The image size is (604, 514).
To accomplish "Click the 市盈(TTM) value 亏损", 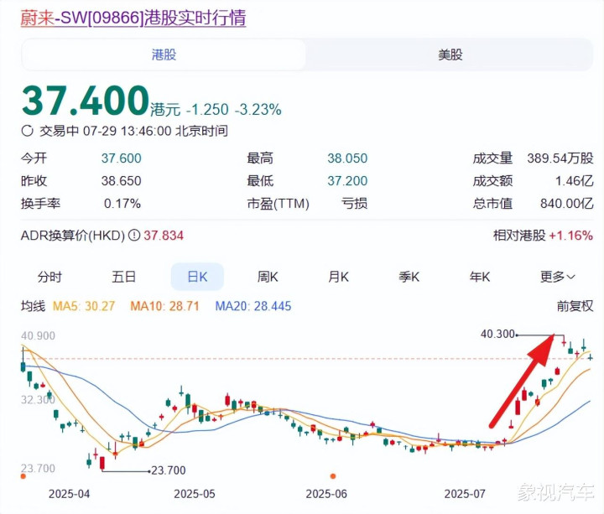I will click(x=354, y=203).
